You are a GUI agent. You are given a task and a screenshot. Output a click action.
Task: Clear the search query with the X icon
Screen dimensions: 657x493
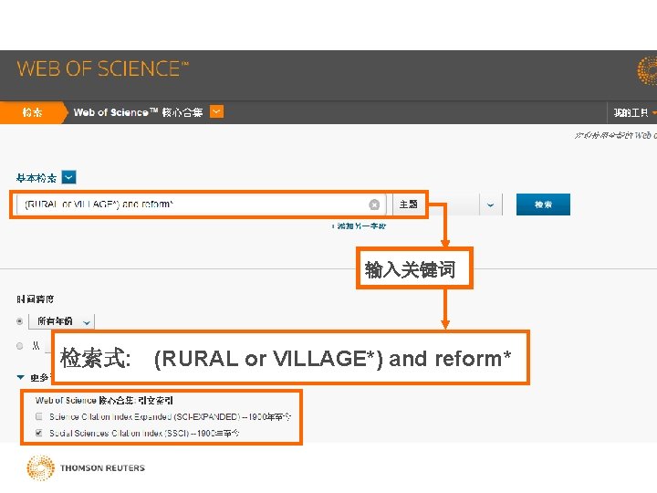click(x=374, y=205)
